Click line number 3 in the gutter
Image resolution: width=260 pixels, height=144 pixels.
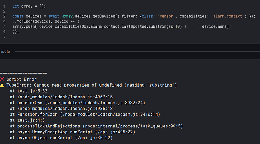click(4, 17)
